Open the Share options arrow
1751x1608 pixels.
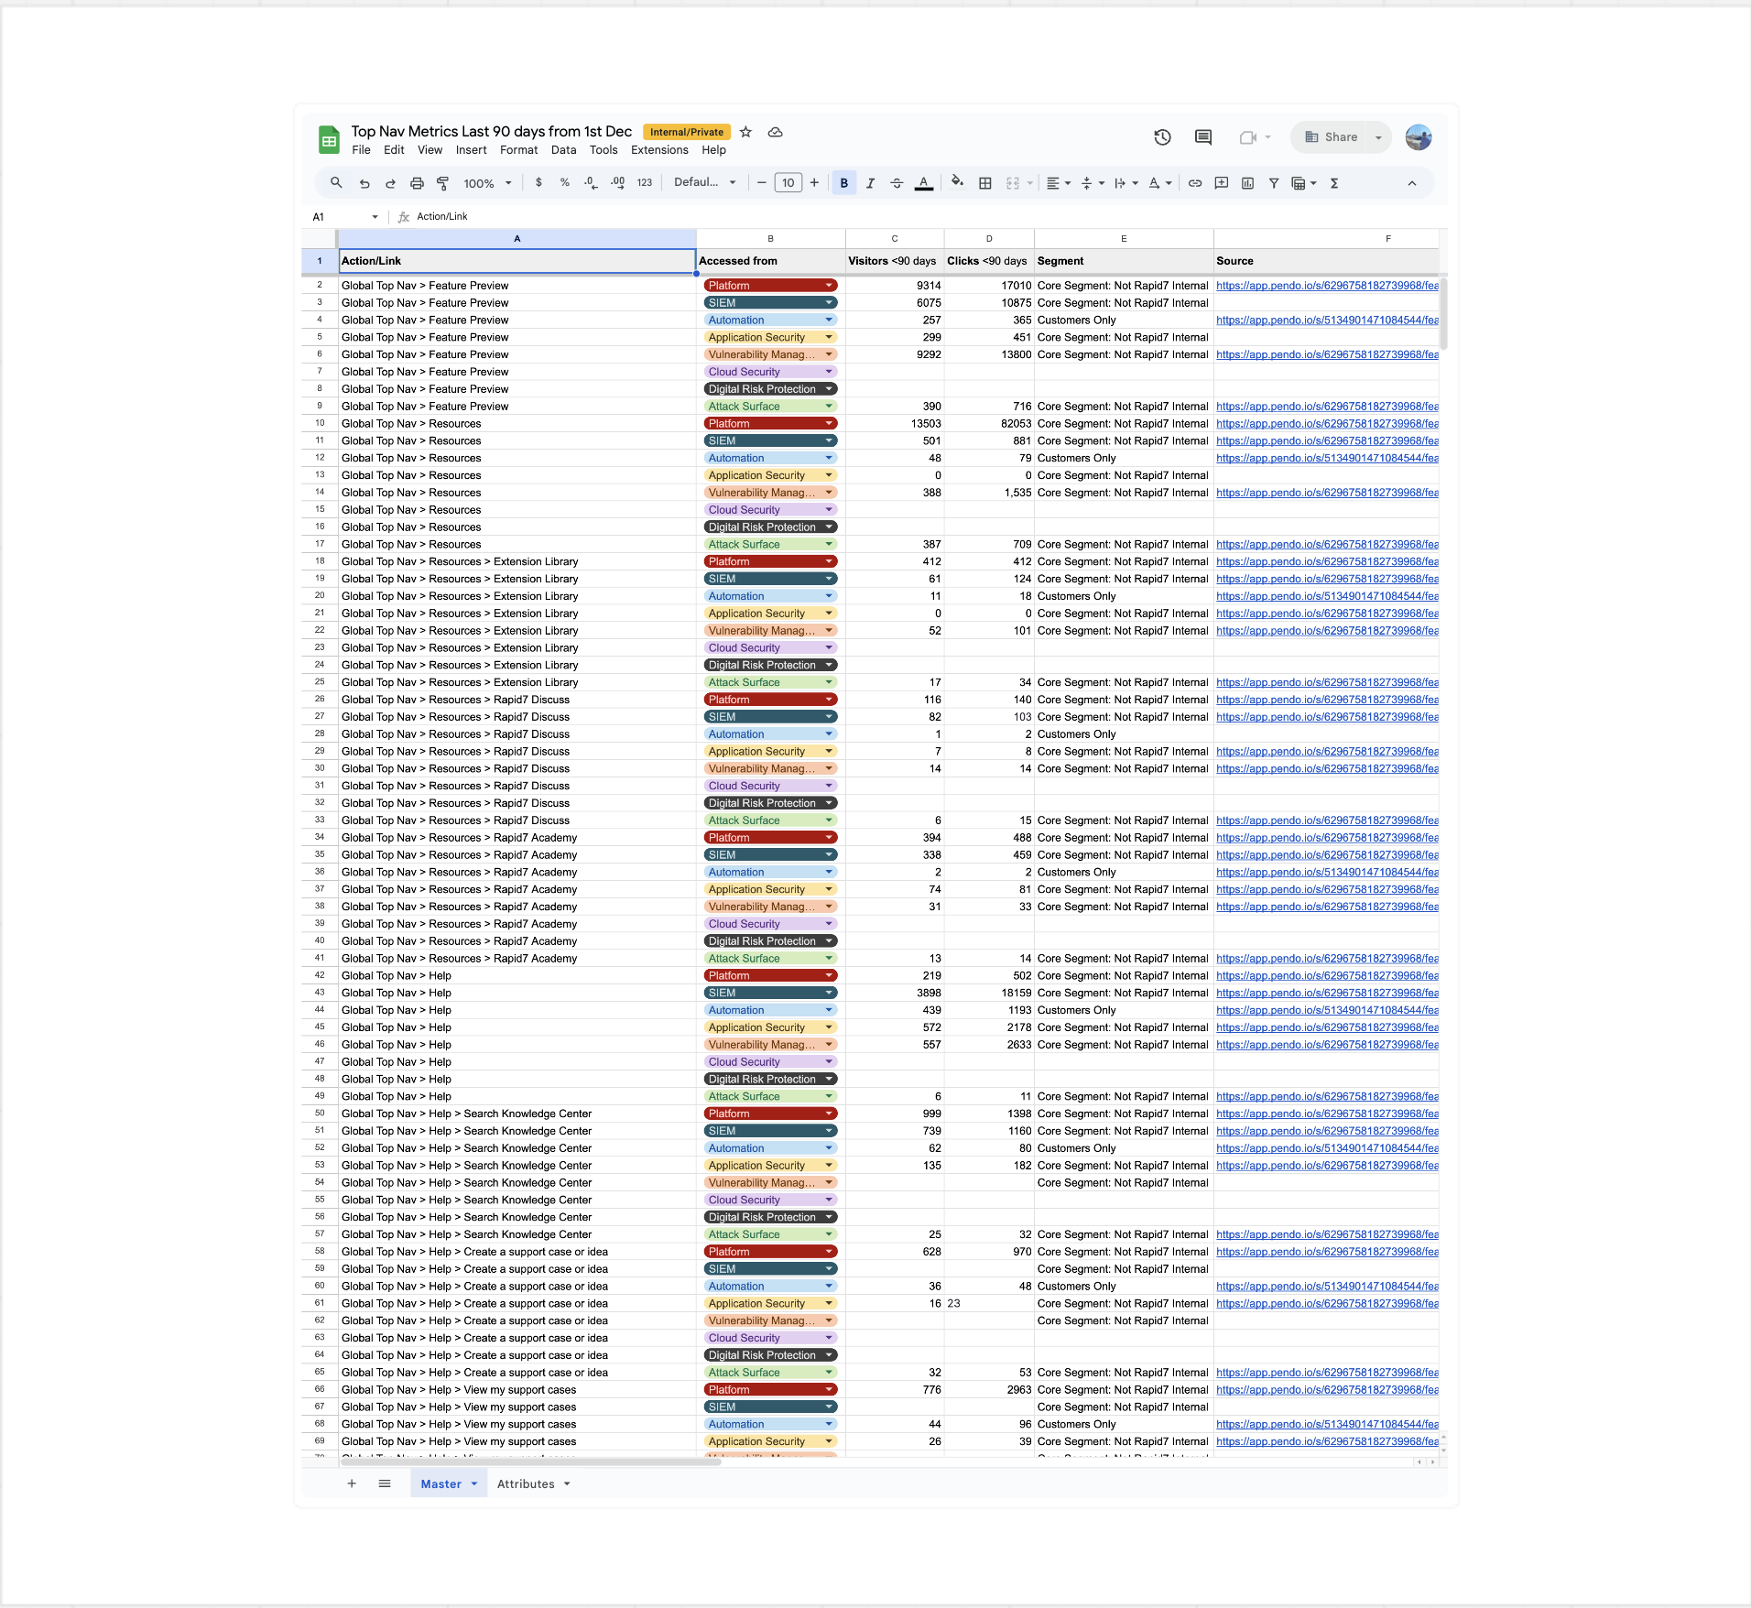1378,137
